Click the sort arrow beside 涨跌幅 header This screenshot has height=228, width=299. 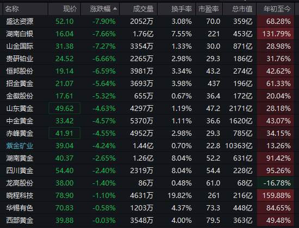(115, 9)
